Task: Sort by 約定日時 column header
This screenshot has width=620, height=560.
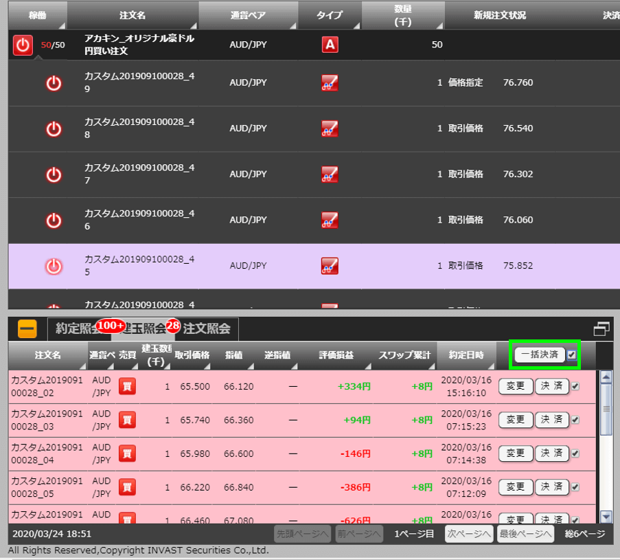Action: pos(466,355)
